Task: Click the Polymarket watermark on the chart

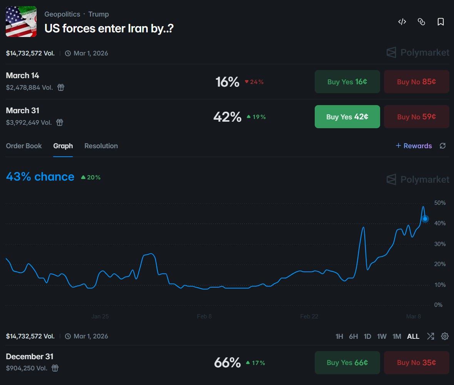Action: 417,179
